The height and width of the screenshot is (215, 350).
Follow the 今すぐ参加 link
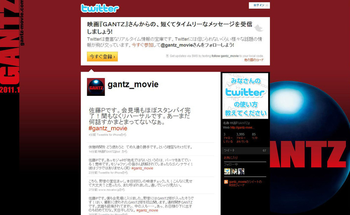coord(142,45)
